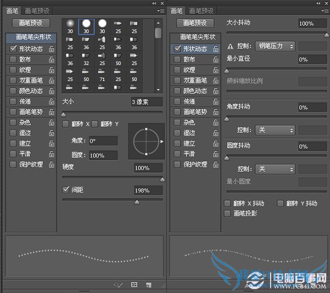
Task: Uncheck the 间距 spacing checkbox
Action: point(66,190)
